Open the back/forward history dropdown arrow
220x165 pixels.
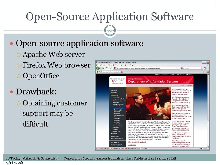click(104, 68)
